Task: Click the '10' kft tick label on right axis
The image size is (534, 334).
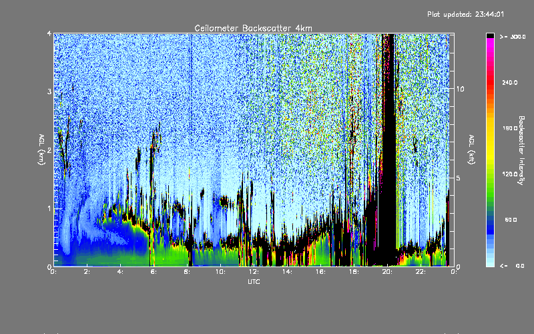Action: pyautogui.click(x=460, y=89)
